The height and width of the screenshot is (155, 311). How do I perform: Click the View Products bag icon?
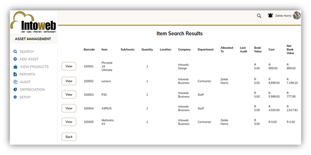(x=15, y=67)
